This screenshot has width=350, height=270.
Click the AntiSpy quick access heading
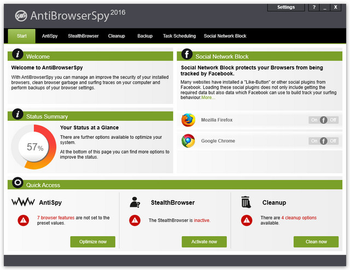coord(50,203)
